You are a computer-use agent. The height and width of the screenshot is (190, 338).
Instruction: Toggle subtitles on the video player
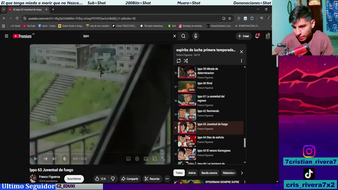coord(128,159)
